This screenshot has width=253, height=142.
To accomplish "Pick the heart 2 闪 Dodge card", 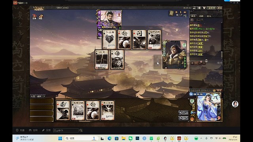I will click(x=139, y=39).
